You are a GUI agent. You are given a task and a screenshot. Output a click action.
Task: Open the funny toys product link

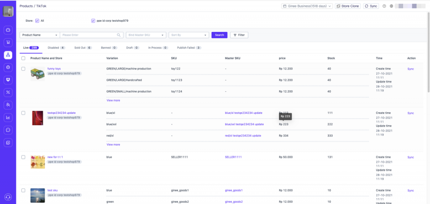(54, 69)
